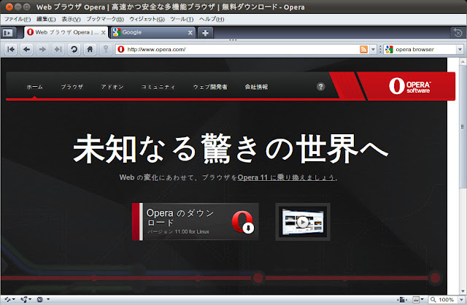Open the ブラウザ navigation link
The height and width of the screenshot is (305, 467).
point(72,87)
